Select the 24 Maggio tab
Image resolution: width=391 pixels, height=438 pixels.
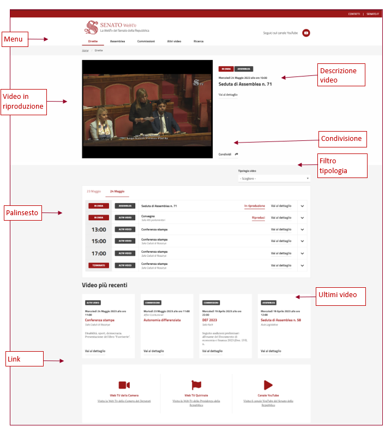click(x=117, y=192)
